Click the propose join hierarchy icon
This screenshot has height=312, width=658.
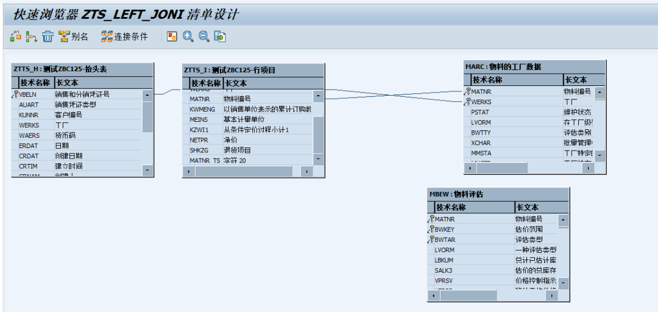click(x=32, y=37)
